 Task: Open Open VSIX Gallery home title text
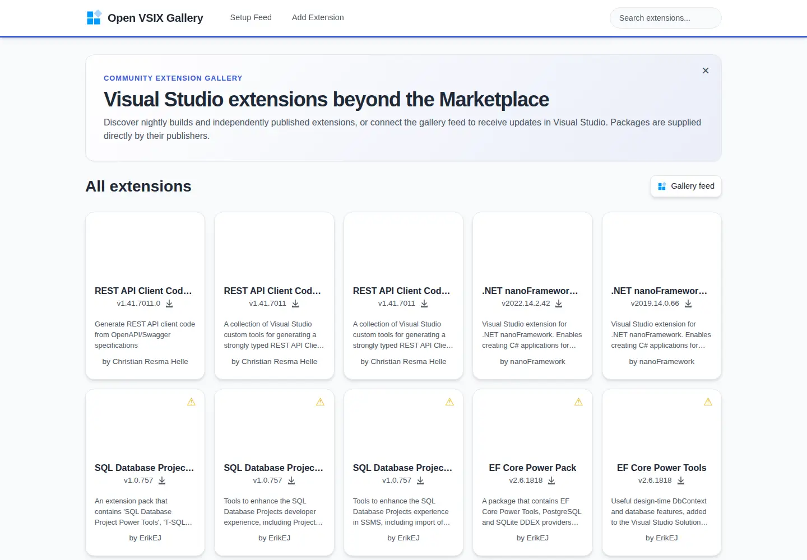pyautogui.click(x=155, y=18)
